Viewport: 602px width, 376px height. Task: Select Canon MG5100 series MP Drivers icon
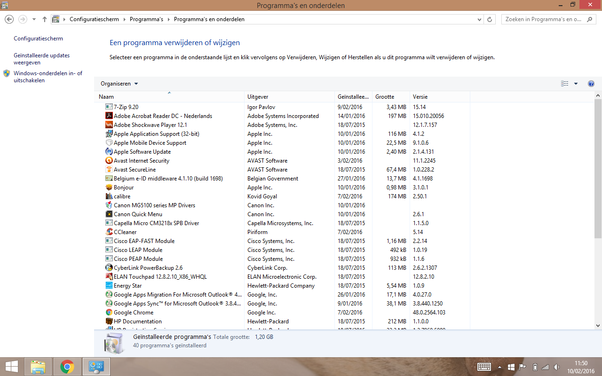[x=109, y=205]
